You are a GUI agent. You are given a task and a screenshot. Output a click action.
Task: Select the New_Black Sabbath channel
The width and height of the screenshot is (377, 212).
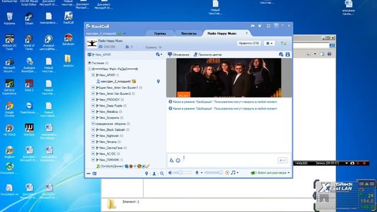112,130
